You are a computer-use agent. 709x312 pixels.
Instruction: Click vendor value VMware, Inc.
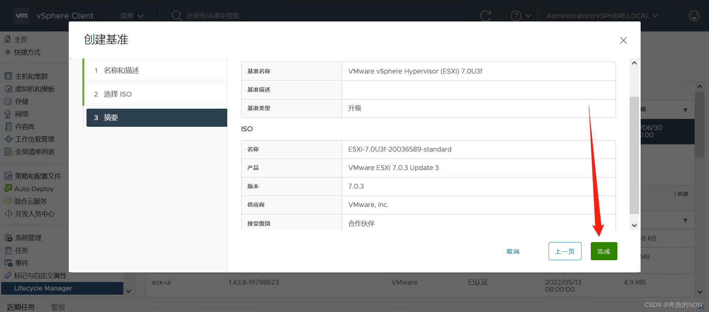click(368, 205)
